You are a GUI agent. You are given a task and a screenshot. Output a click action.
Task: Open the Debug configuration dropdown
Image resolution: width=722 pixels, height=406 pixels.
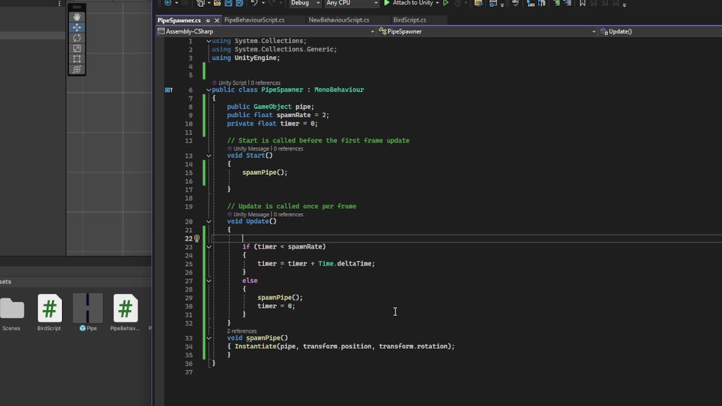[x=305, y=3]
